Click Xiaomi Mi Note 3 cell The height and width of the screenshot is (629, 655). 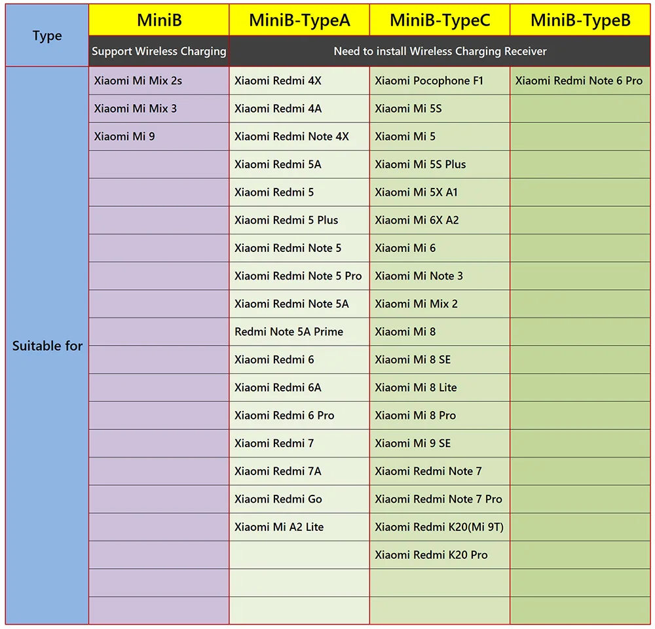pyautogui.click(x=440, y=276)
